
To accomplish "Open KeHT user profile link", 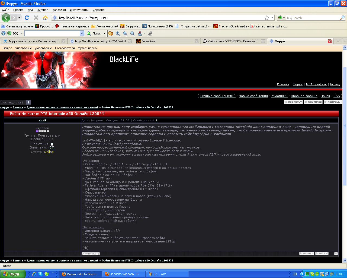I will tap(42, 121).
